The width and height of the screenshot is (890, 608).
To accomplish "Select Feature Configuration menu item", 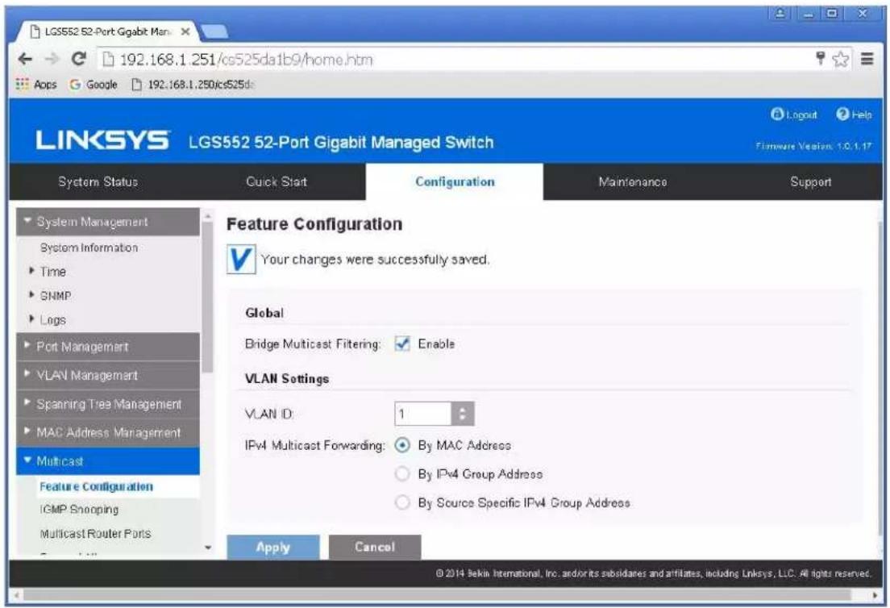I will pos(96,486).
